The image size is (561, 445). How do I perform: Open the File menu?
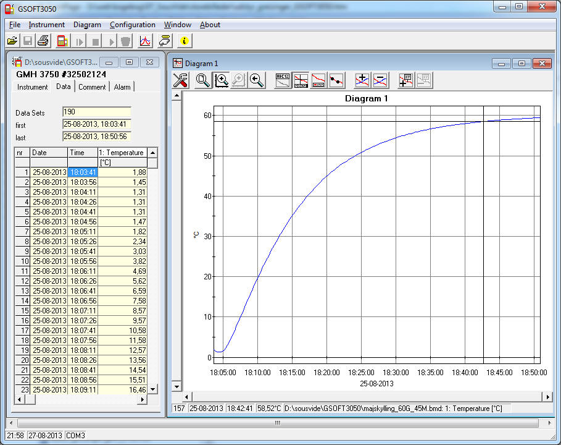point(15,25)
